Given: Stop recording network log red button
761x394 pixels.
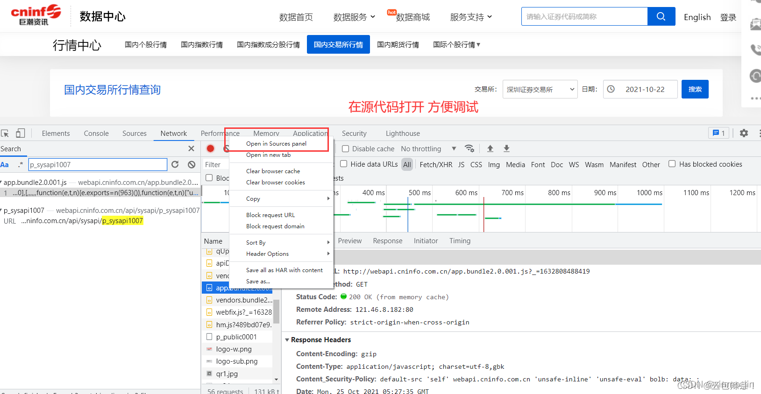Looking at the screenshot, I should [x=210, y=148].
